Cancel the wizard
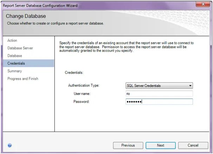The height and width of the screenshot is (154, 213). point(193,146)
